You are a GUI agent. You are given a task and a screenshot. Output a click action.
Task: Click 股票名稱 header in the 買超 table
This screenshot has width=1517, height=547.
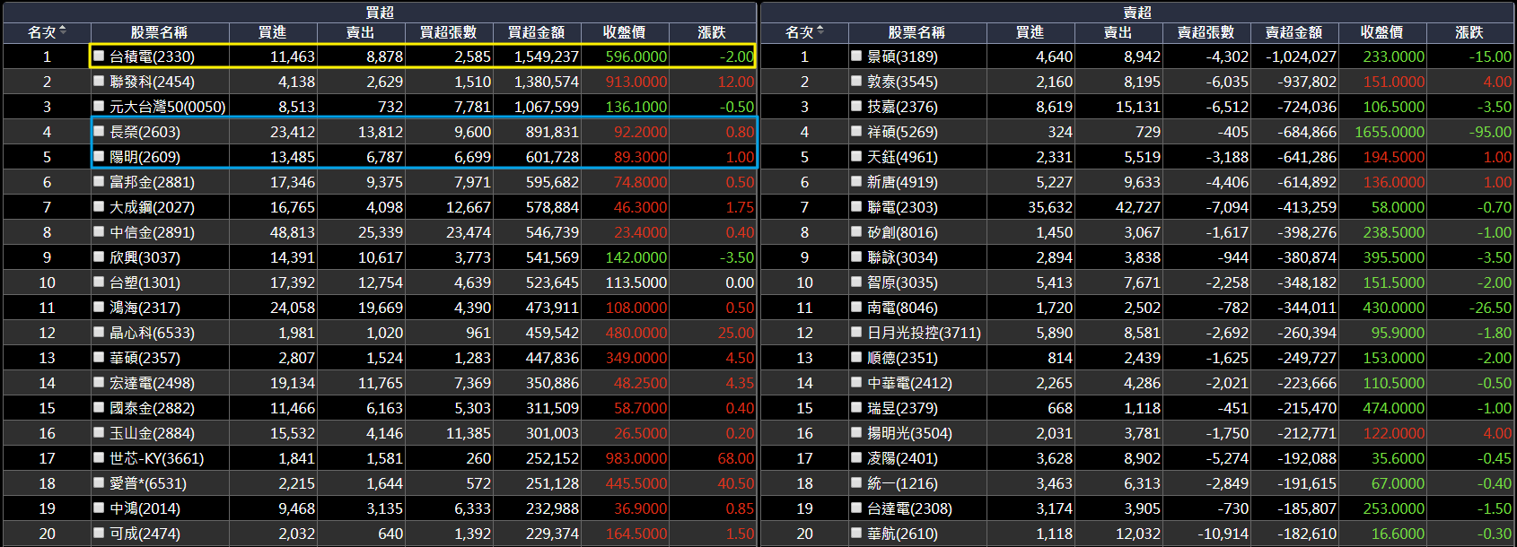click(x=159, y=32)
